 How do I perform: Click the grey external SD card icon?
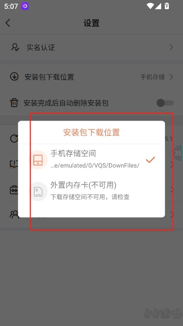point(38,191)
